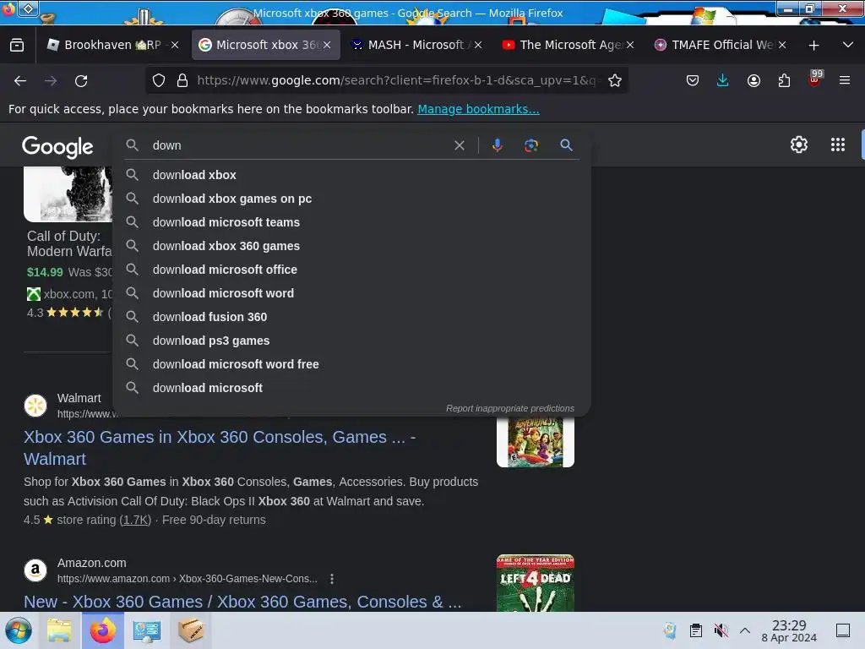Open Walmart result game thumbnail
Image resolution: width=865 pixels, height=649 pixels.
[x=535, y=443]
